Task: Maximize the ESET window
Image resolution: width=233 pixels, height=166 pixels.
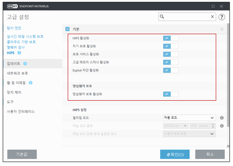Action: (213, 6)
